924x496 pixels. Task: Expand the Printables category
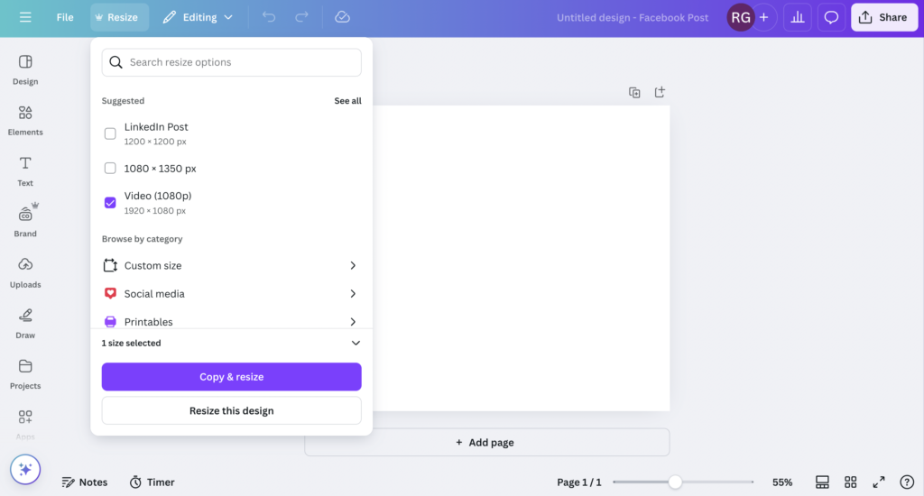click(231, 322)
